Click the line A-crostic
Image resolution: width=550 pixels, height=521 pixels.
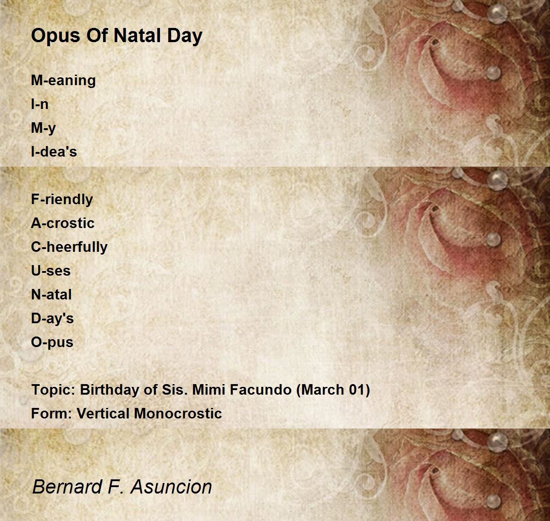(62, 223)
